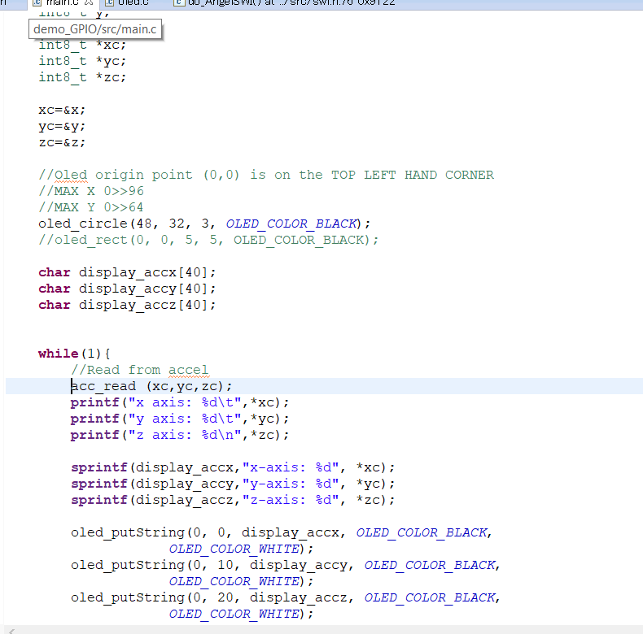Click the C file icon on oled.c tab
The height and width of the screenshot is (634, 643).
pyautogui.click(x=109, y=2)
